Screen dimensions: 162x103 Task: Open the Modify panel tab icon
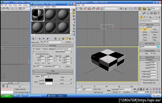coord(144,13)
